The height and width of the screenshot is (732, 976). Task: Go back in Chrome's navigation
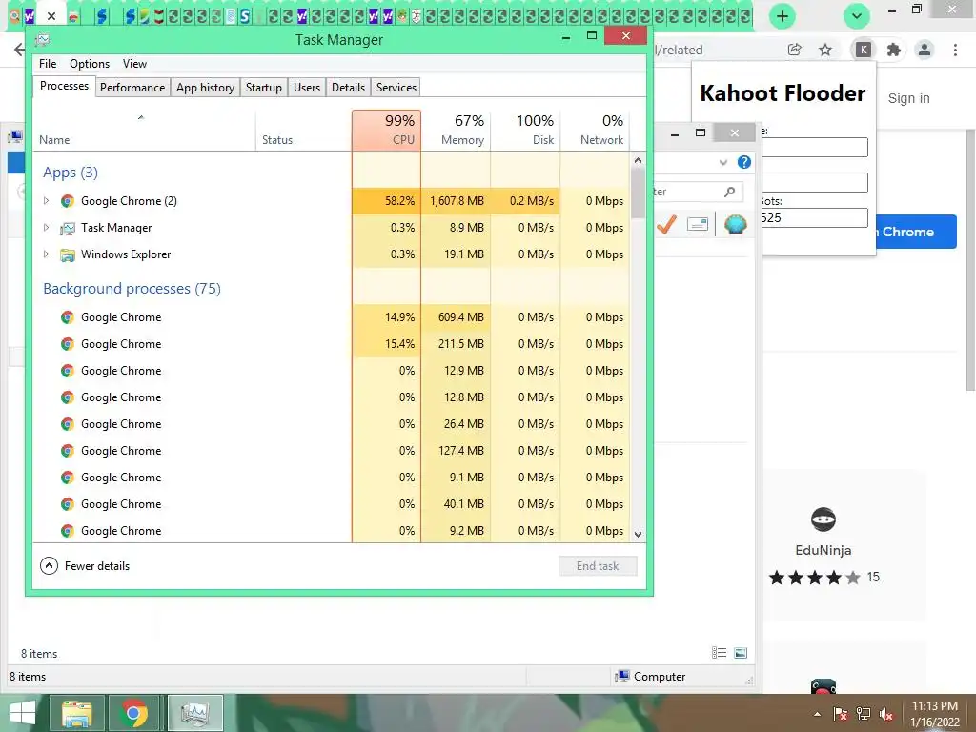point(19,50)
